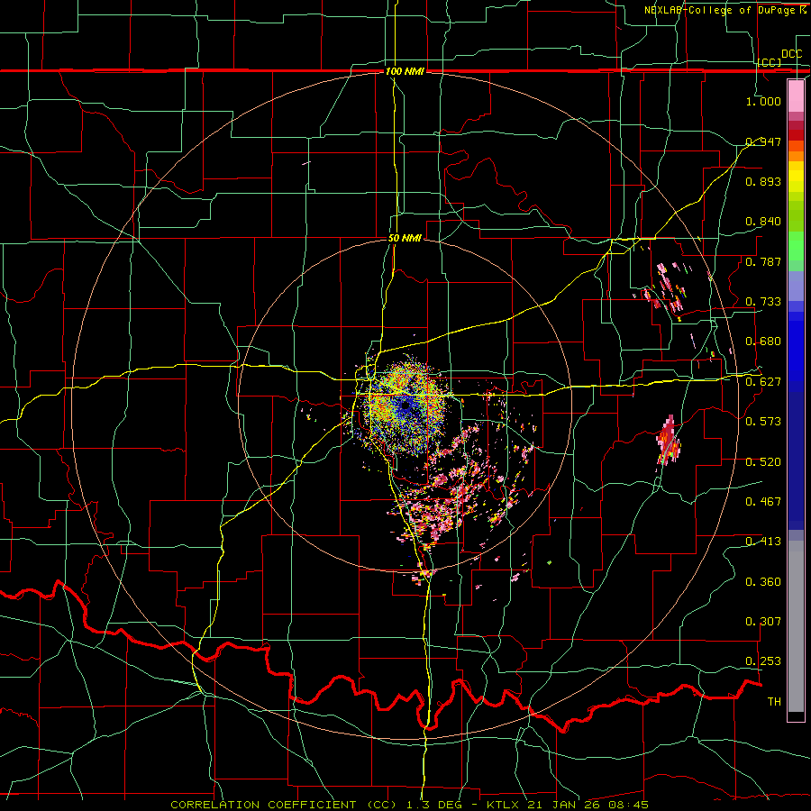The width and height of the screenshot is (811, 811).
Task: Click the 21 JAN 26 date text
Action: coord(565,805)
